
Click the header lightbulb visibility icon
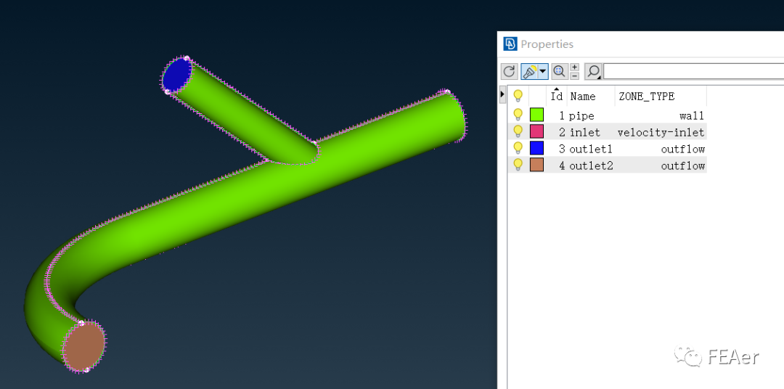(x=518, y=96)
